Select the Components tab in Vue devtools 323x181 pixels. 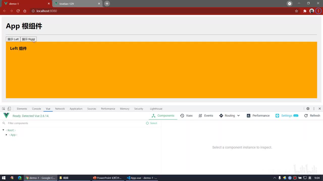[163, 116]
